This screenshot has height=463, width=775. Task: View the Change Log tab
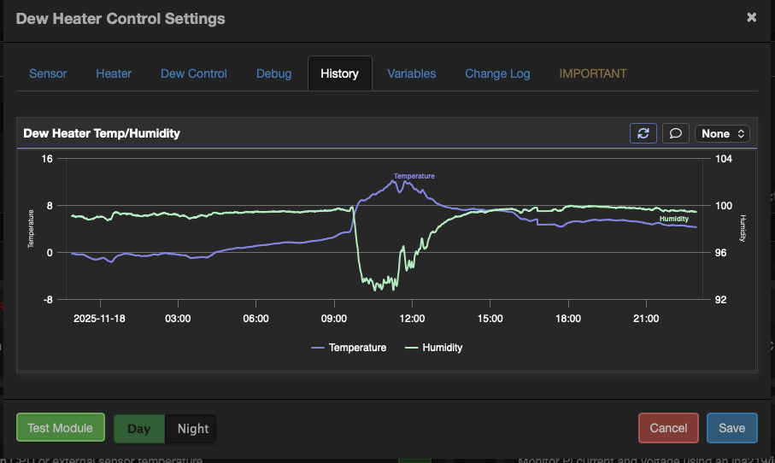(x=497, y=73)
